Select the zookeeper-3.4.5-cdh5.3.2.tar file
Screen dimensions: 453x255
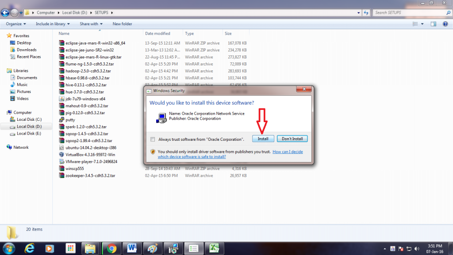pos(90,175)
